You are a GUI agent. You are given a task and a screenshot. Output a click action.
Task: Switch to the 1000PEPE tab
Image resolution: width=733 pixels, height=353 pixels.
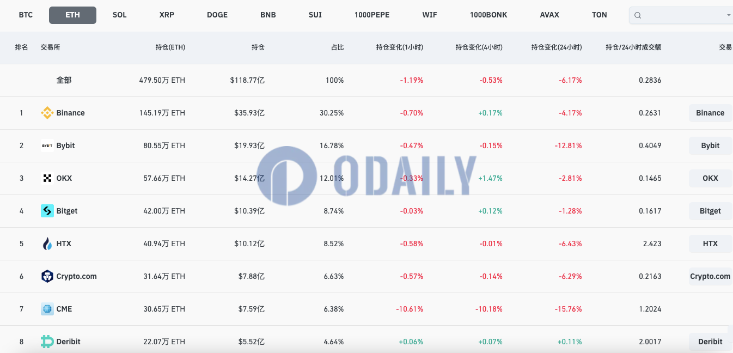[372, 15]
